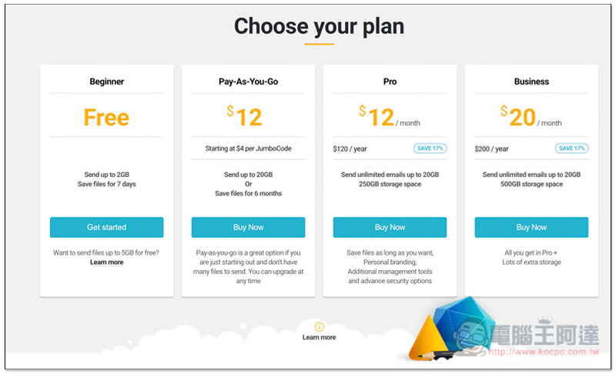Click the $200 / year pricing text
This screenshot has height=374, width=616.
pos(491,149)
